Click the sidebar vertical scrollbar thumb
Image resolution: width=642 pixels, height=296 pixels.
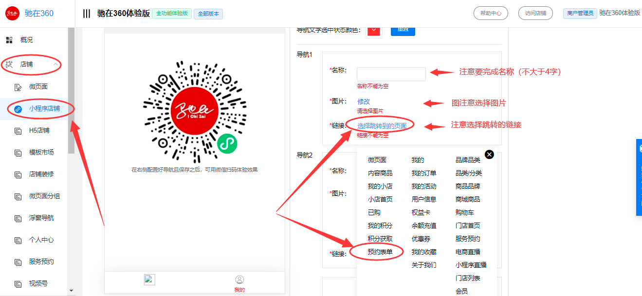tap(72, 90)
